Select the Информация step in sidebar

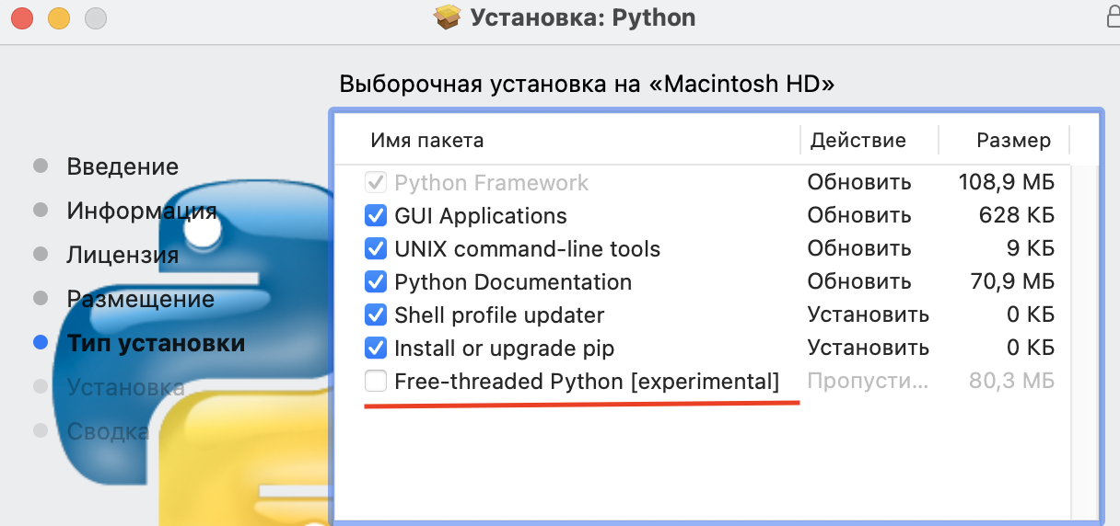[x=142, y=212]
